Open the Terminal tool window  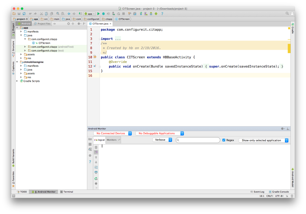(x=67, y=192)
